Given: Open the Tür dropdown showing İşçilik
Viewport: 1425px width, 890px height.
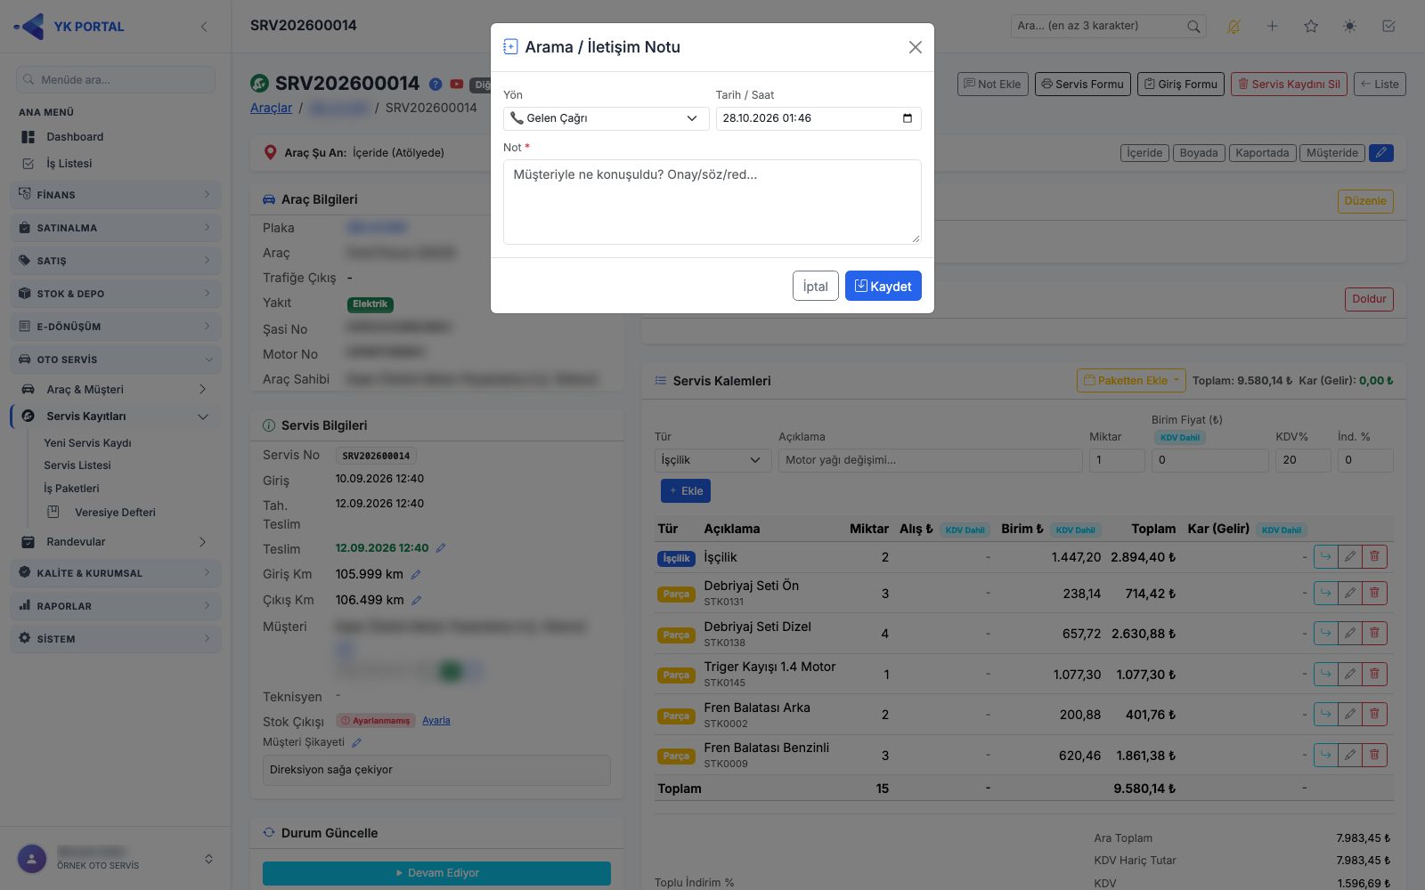Looking at the screenshot, I should pos(712,460).
